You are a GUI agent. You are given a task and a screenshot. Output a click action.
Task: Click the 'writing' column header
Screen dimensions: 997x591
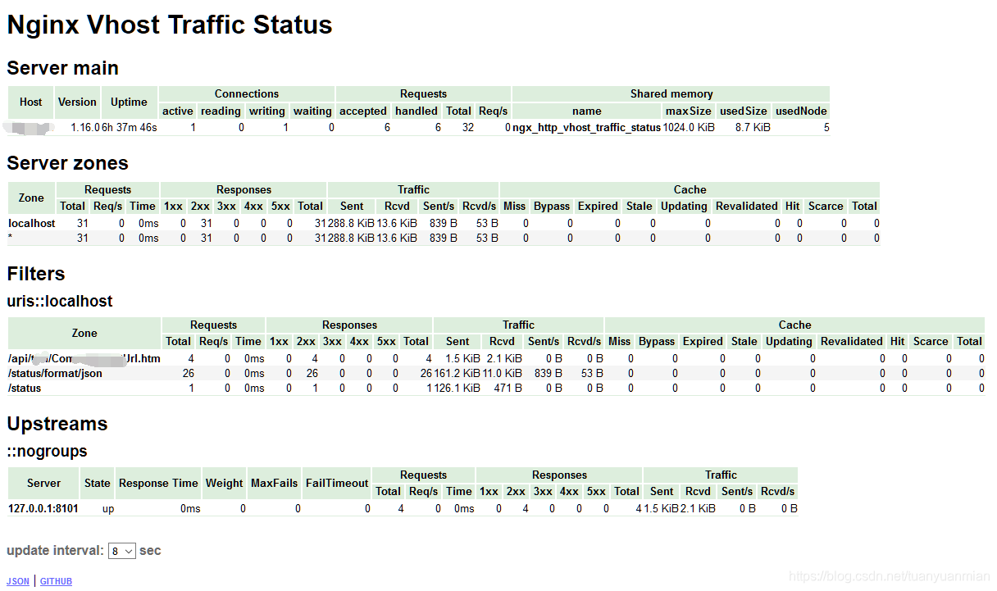point(267,111)
